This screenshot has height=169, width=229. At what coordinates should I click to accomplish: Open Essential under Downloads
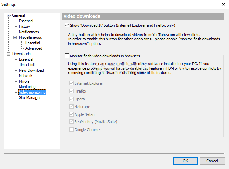pos(26,59)
